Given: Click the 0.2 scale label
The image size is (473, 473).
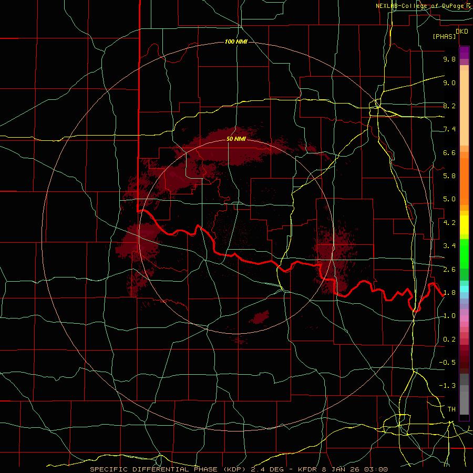Looking at the screenshot, I should [449, 340].
